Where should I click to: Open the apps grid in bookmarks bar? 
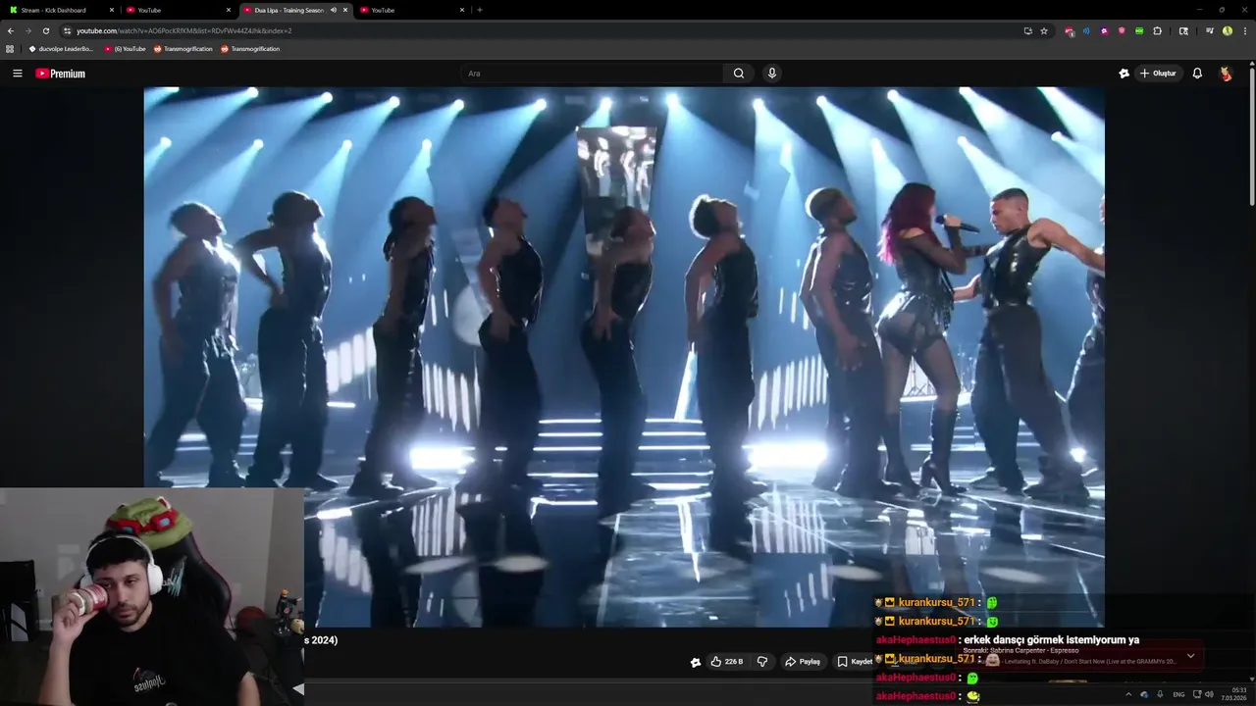(x=10, y=48)
